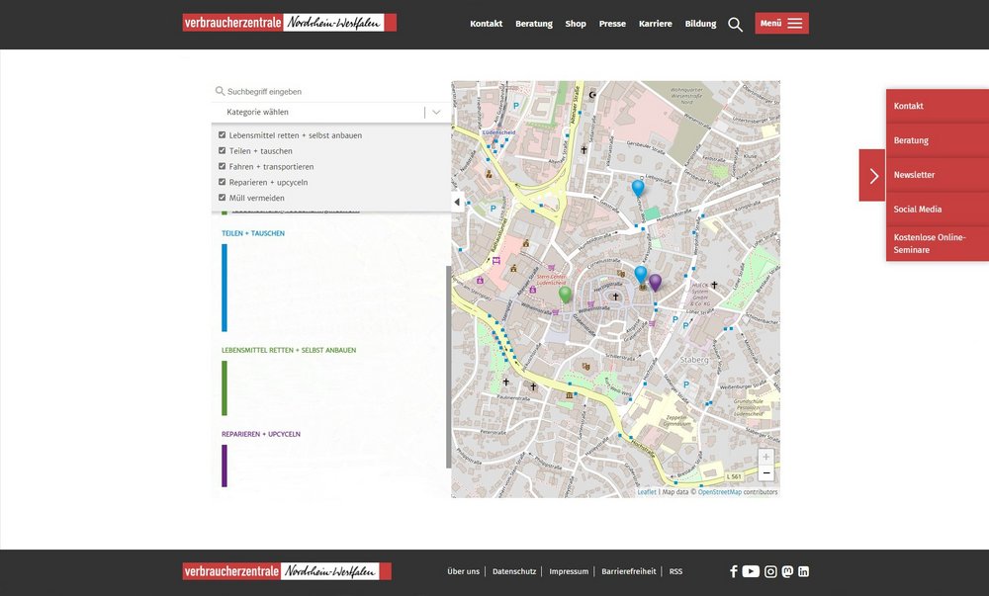Uncheck the Müll vermeiden category filter

(222, 198)
